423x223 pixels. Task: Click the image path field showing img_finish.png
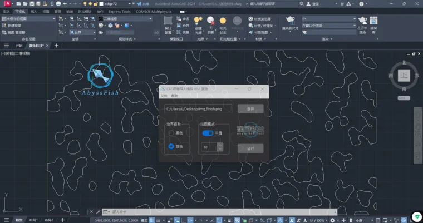(x=198, y=109)
